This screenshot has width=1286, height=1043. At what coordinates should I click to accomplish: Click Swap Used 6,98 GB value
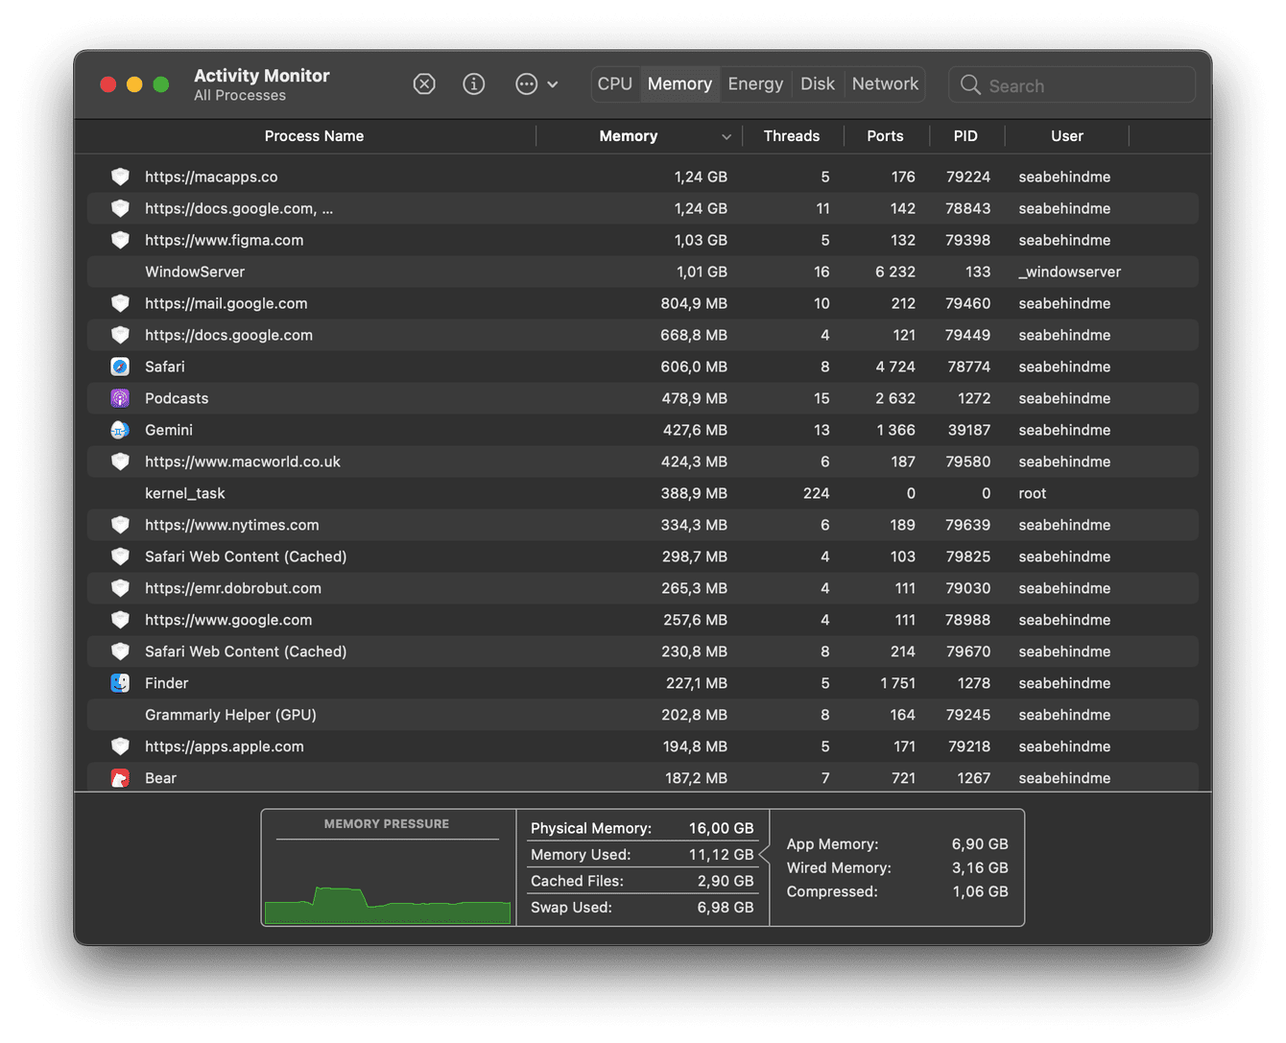[726, 907]
